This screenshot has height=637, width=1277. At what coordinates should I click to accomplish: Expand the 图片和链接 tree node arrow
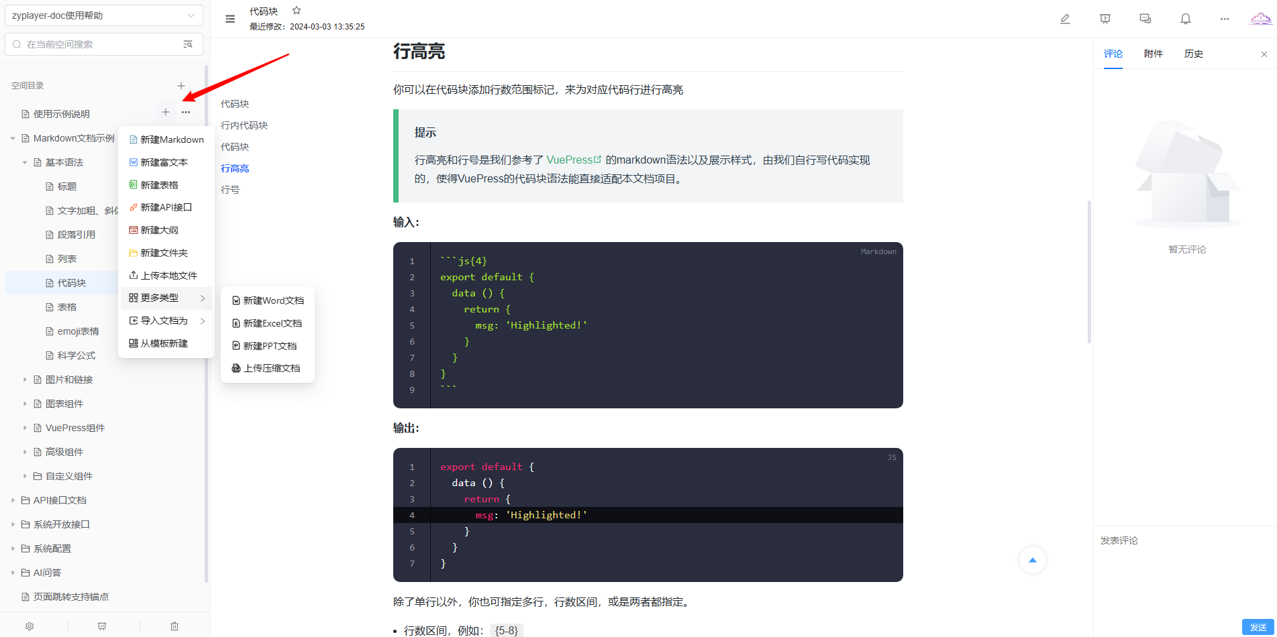[x=25, y=380]
